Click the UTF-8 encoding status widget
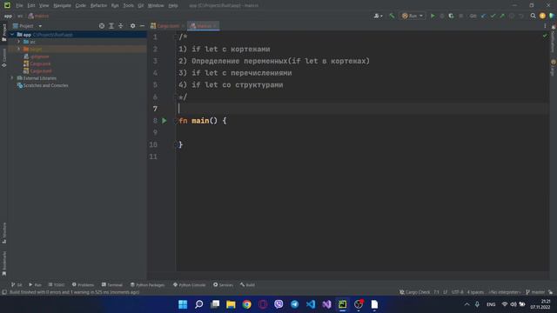 (458, 292)
